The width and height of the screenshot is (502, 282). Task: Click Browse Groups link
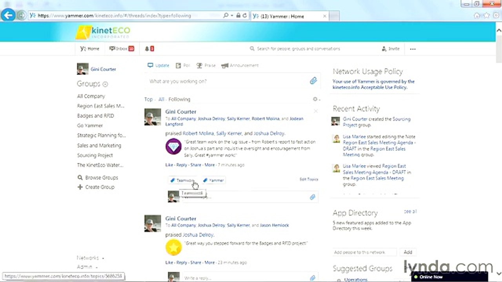98,178
